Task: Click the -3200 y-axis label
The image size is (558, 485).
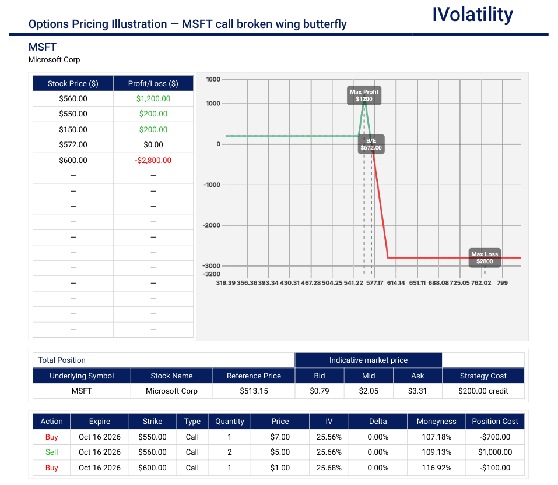Action: pyautogui.click(x=212, y=274)
